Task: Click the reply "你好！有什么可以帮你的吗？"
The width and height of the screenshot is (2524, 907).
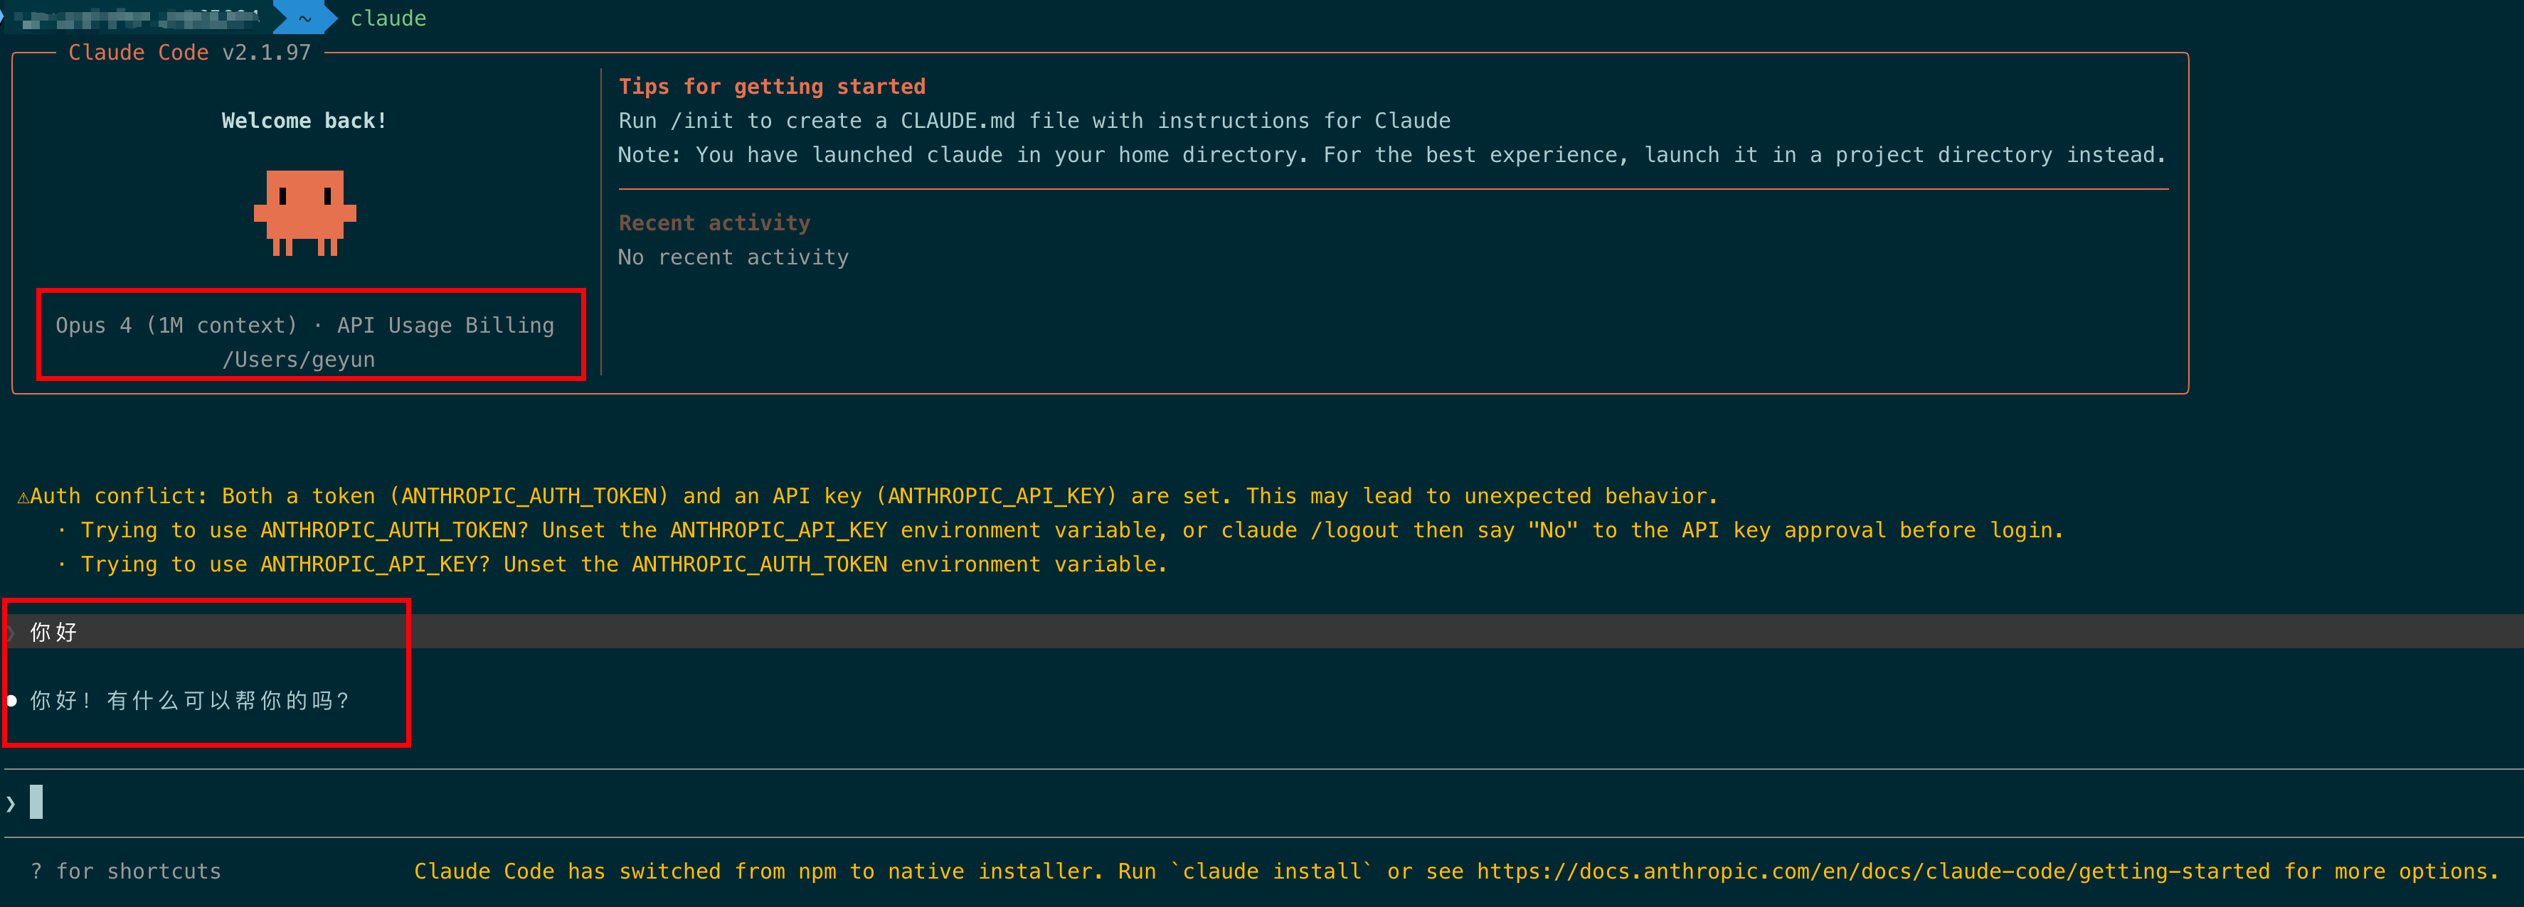Action: (190, 700)
